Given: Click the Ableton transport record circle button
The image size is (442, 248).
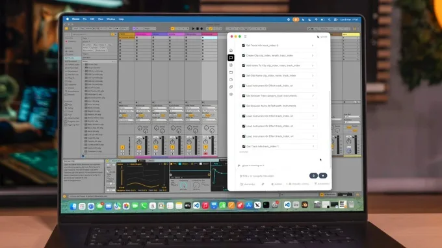Looking at the screenshot, I should [201, 29].
